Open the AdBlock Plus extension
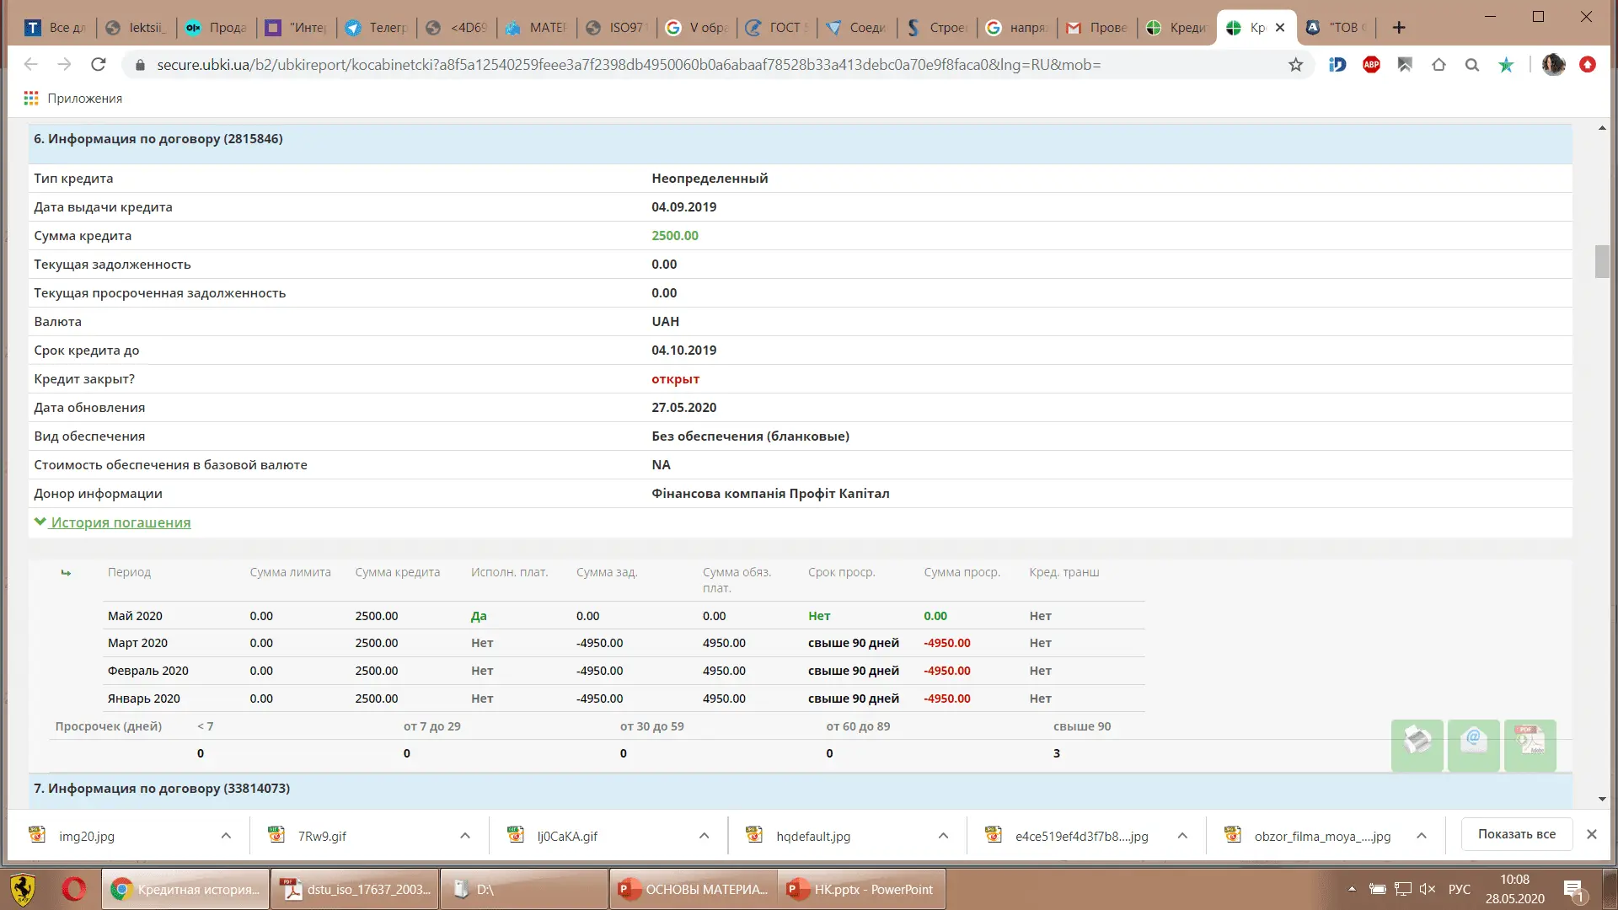 point(1371,65)
